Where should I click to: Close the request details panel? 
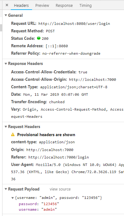(x=7, y=5)
